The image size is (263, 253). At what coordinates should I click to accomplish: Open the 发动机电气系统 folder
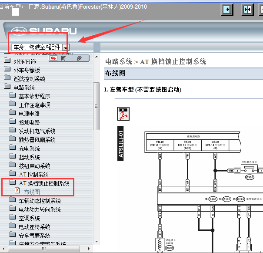(37, 131)
